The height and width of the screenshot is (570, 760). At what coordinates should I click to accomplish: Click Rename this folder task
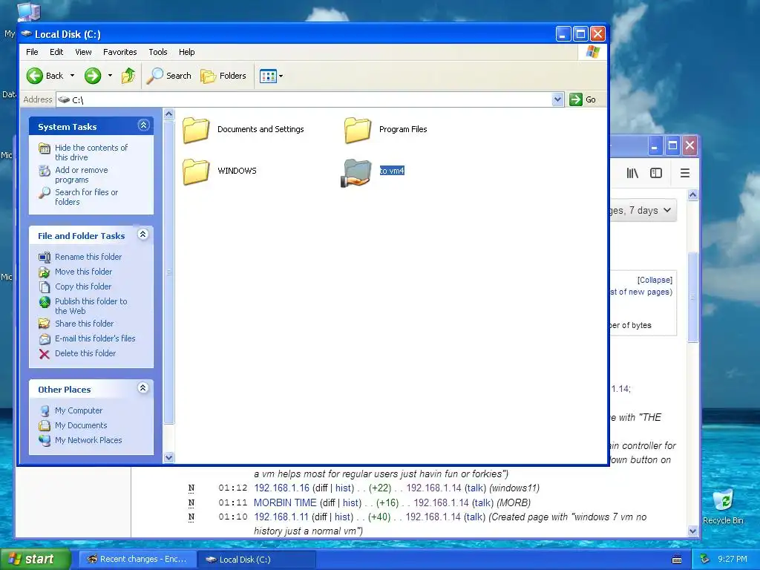pos(88,257)
